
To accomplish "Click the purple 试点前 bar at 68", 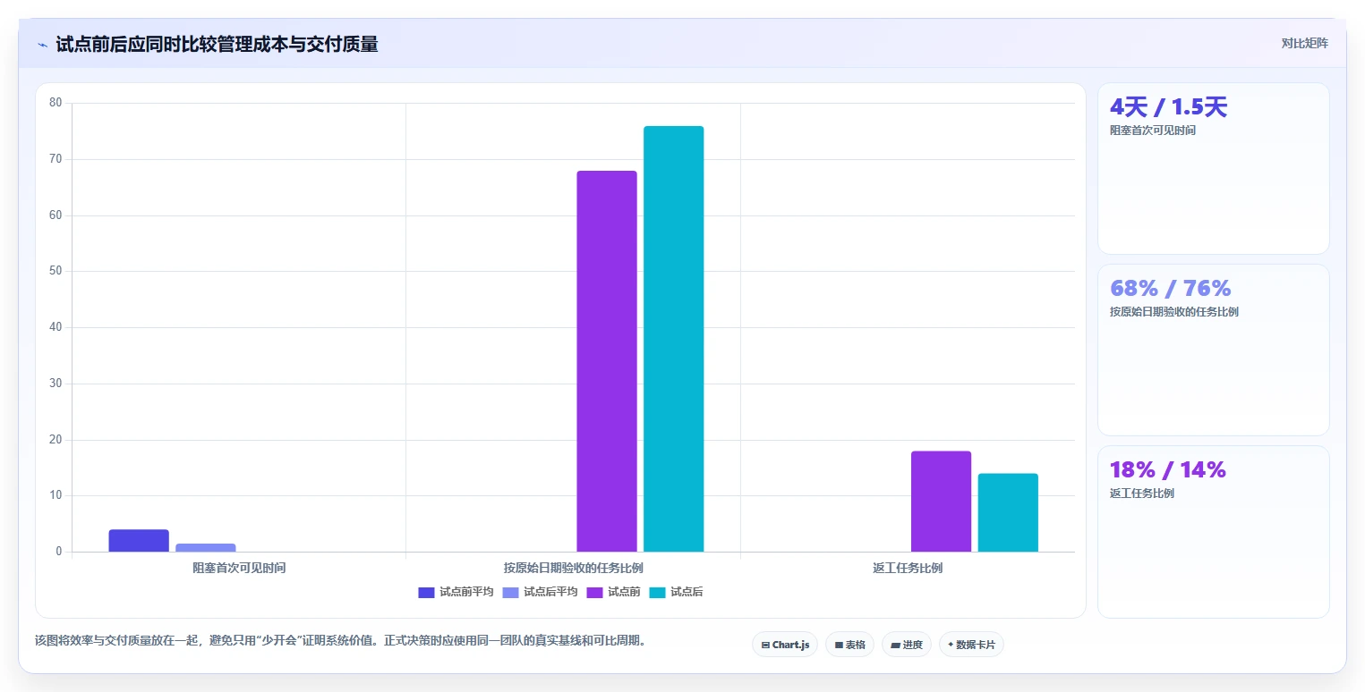I will tap(606, 361).
